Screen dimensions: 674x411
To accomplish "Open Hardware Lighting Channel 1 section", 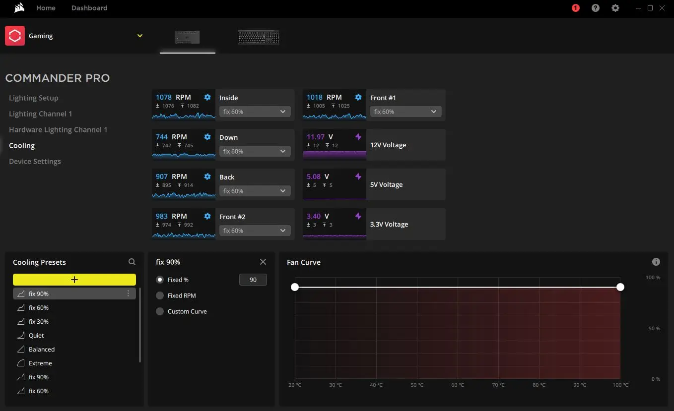I will coord(58,130).
